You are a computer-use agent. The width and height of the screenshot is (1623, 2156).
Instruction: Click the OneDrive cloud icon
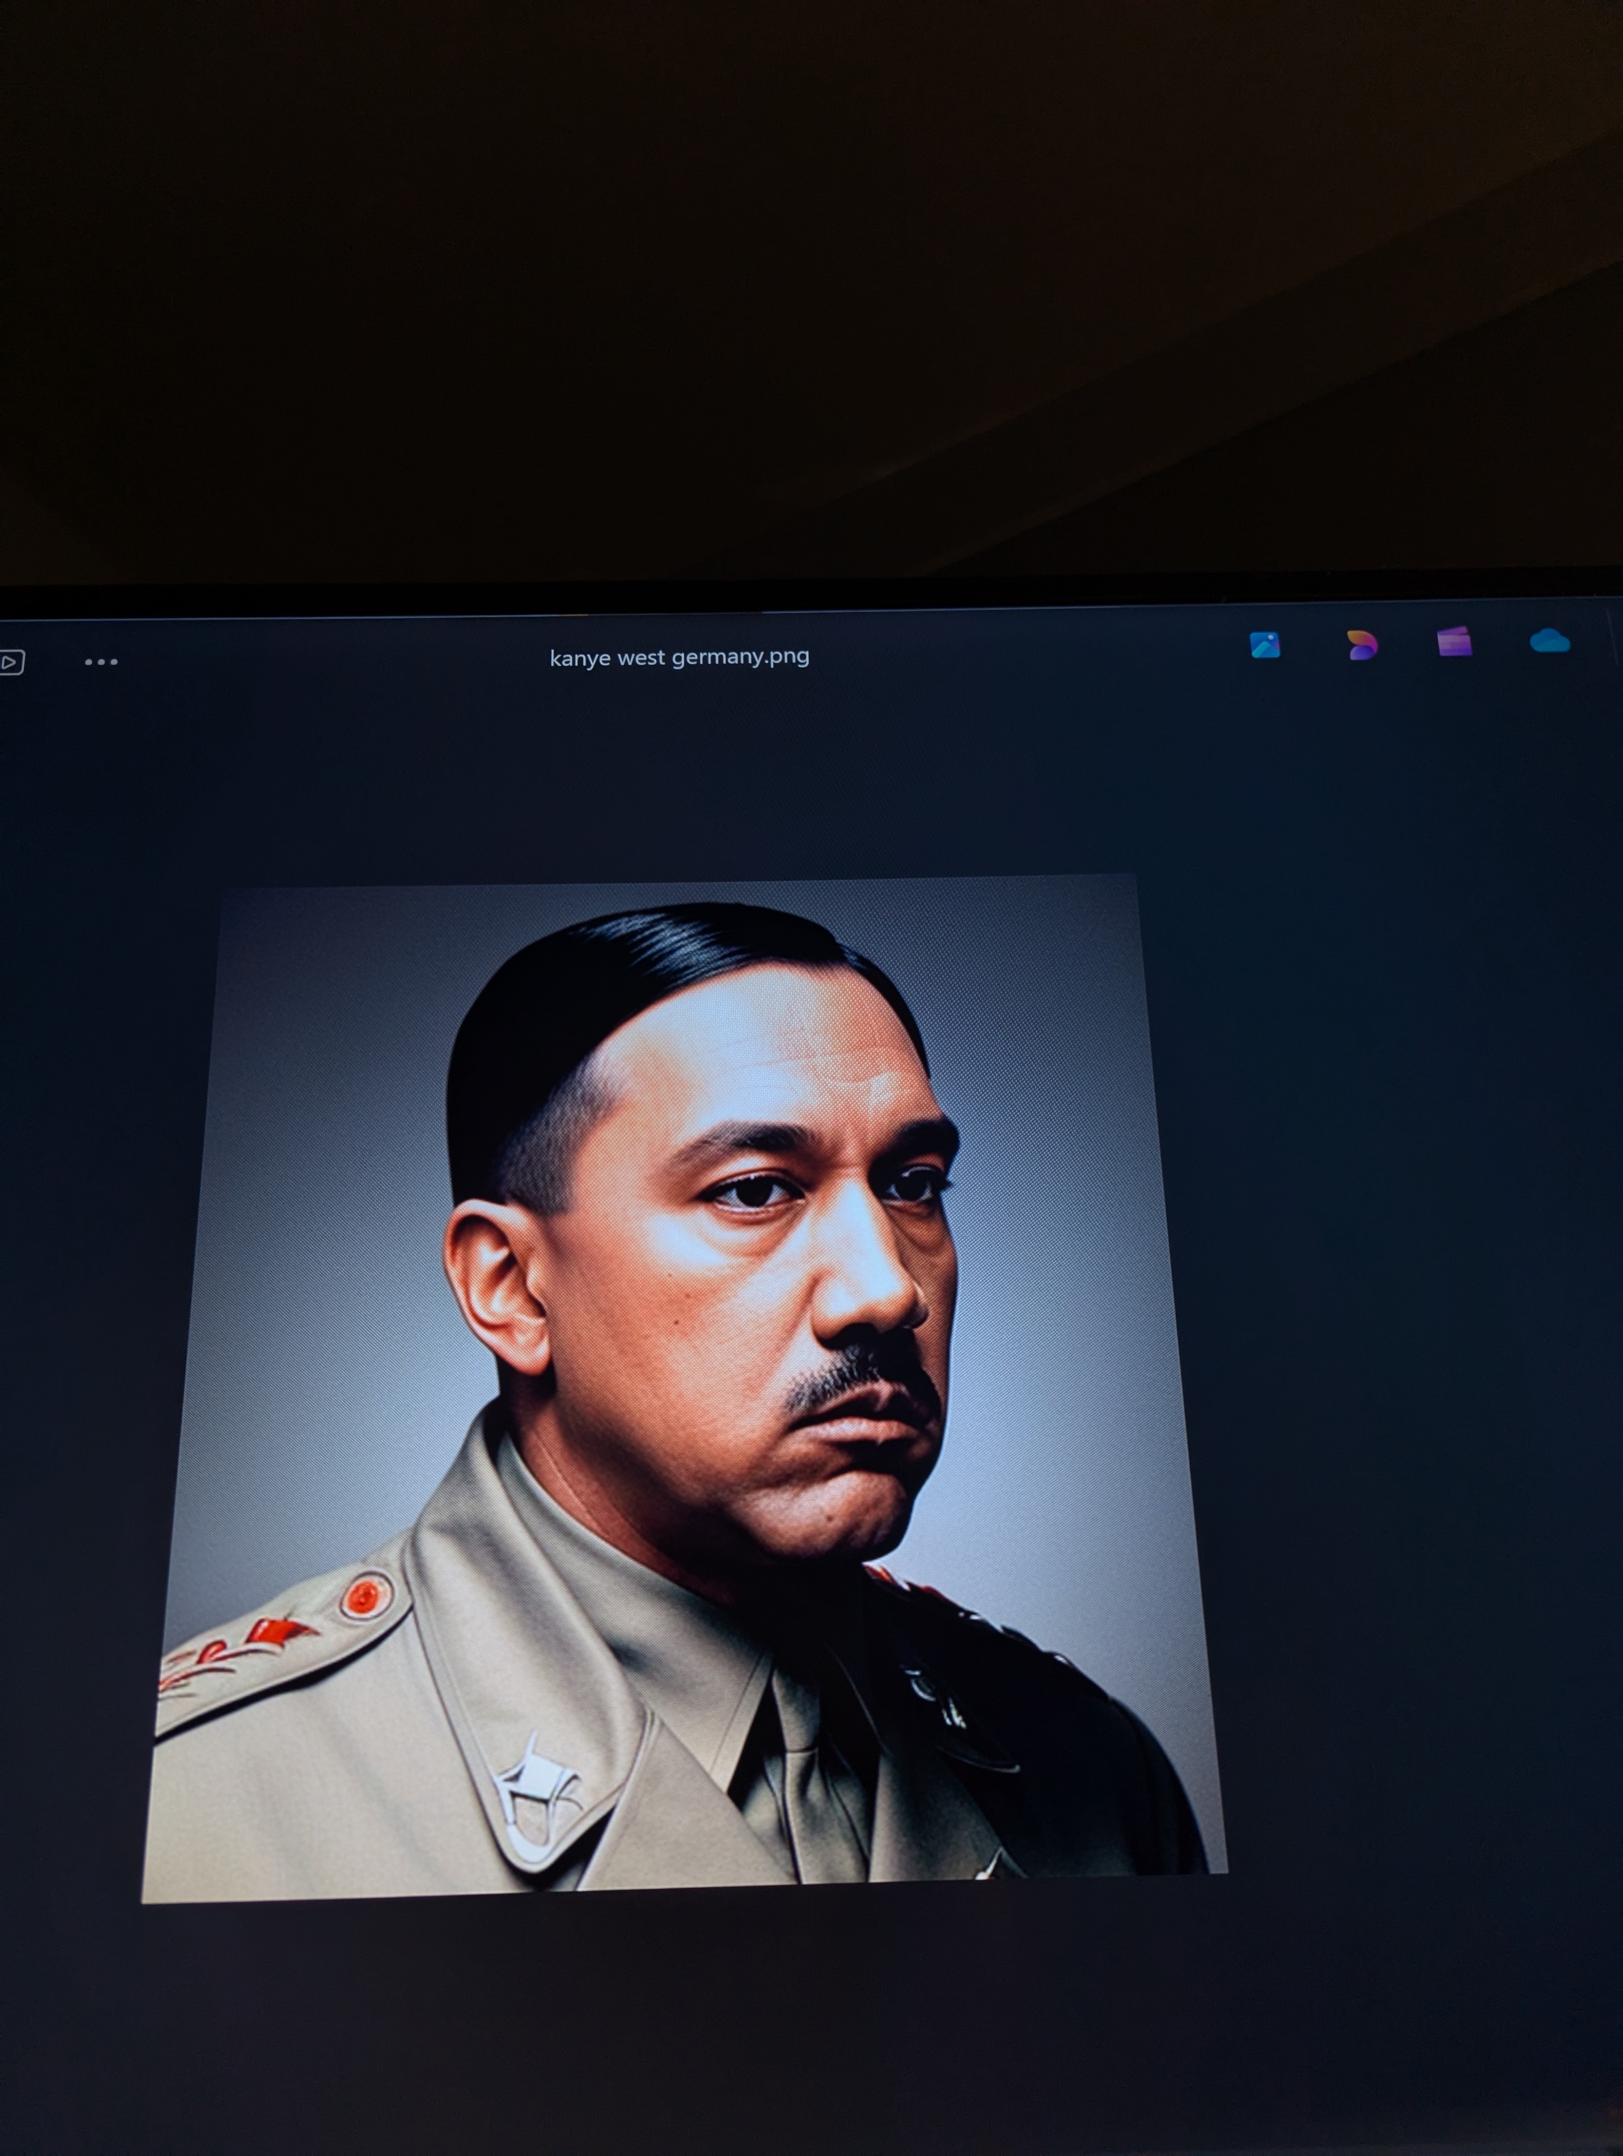pyautogui.click(x=1549, y=640)
